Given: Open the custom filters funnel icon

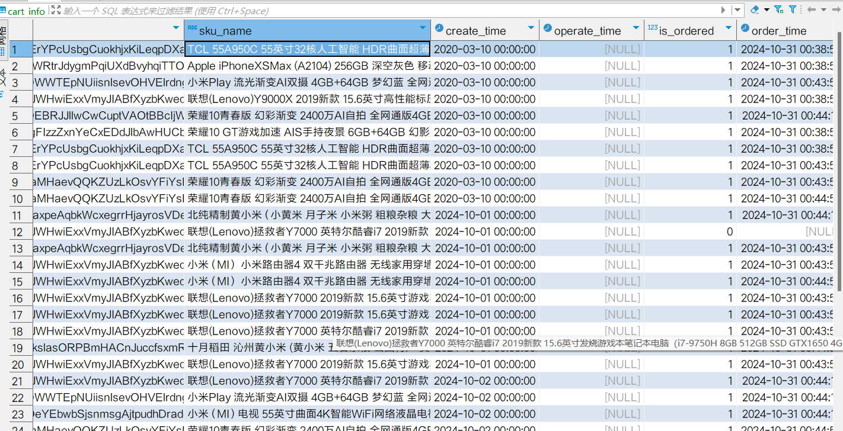Looking at the screenshot, I should point(792,9).
